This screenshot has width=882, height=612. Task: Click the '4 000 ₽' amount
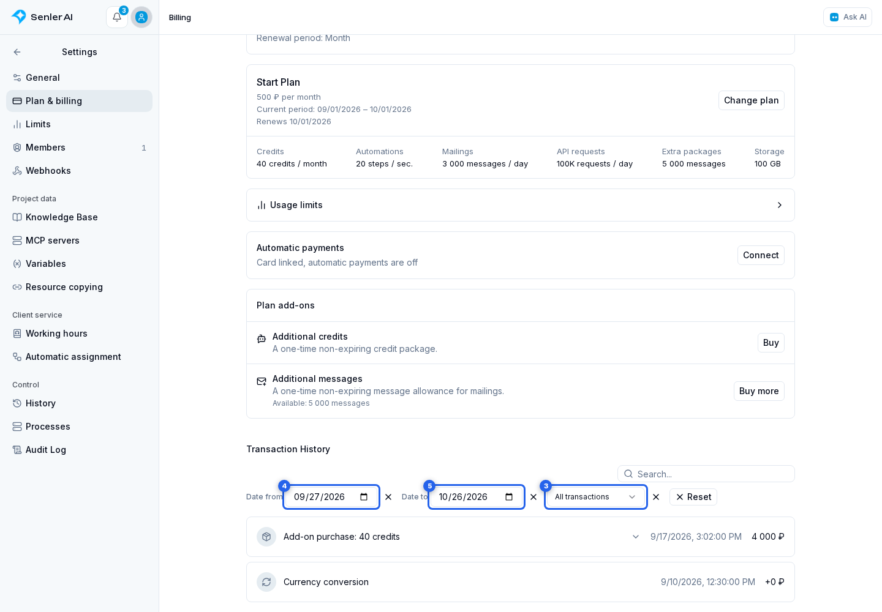(768, 537)
